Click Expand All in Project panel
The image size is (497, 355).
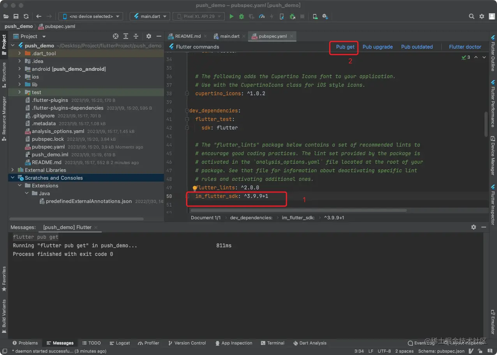(126, 36)
